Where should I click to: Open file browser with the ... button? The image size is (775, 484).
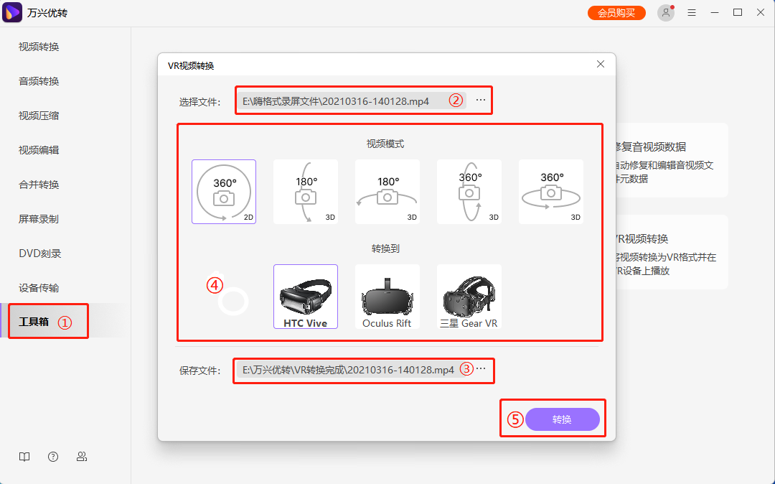click(x=479, y=101)
